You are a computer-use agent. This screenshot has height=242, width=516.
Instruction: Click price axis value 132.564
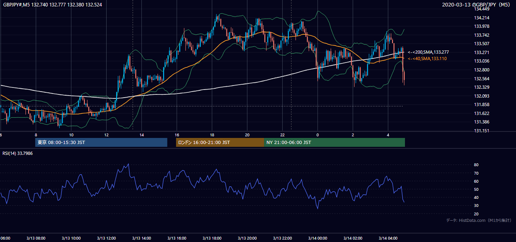coord(482,79)
